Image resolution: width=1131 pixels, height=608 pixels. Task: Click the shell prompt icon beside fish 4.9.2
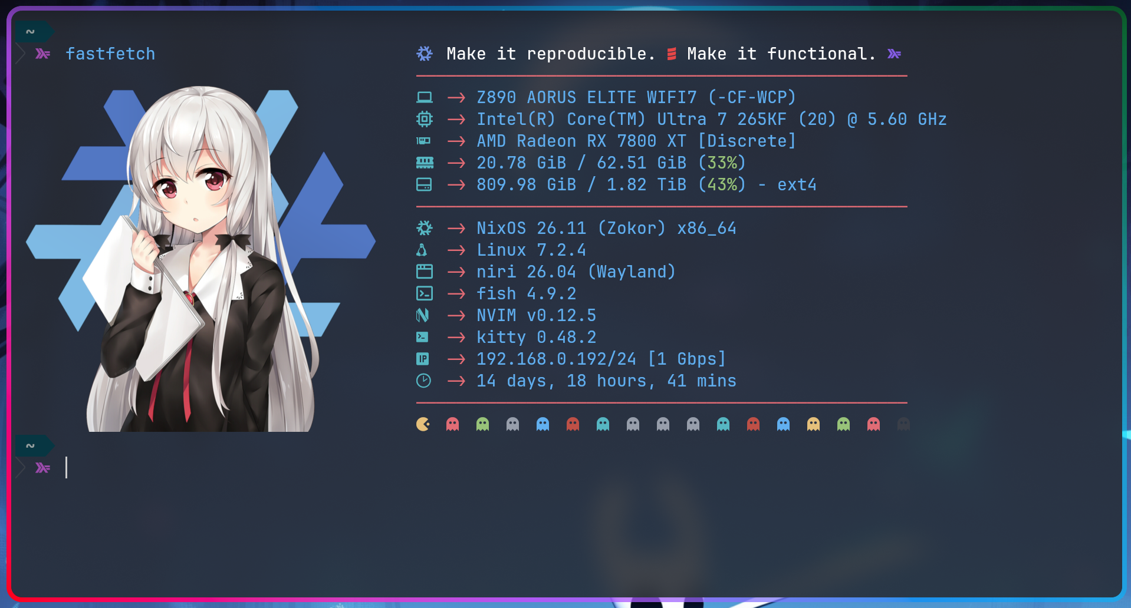pyautogui.click(x=425, y=293)
